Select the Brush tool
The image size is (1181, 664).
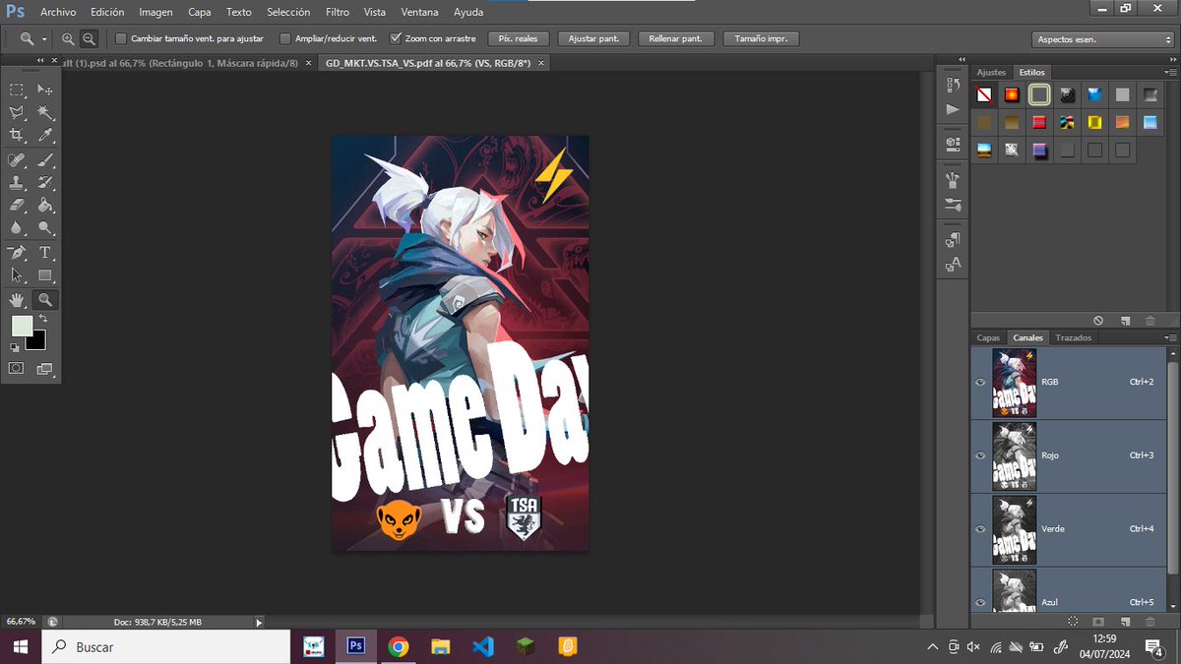pyautogui.click(x=45, y=159)
